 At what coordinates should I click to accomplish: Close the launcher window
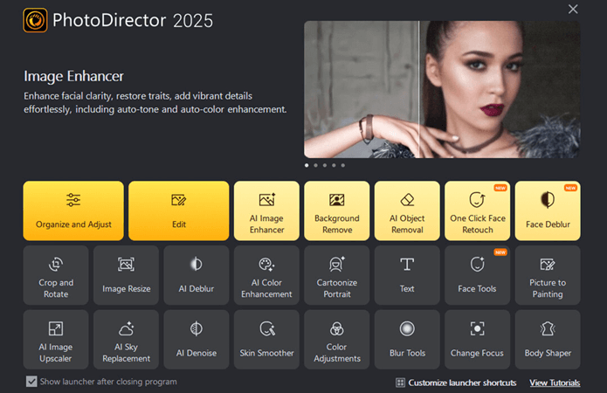pyautogui.click(x=573, y=9)
